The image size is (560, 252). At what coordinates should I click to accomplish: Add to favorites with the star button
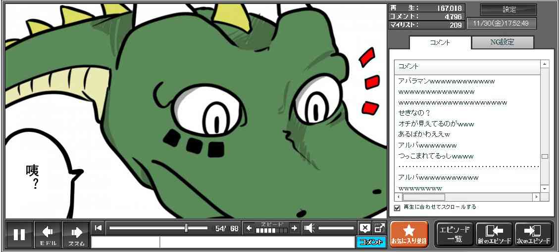(x=408, y=234)
